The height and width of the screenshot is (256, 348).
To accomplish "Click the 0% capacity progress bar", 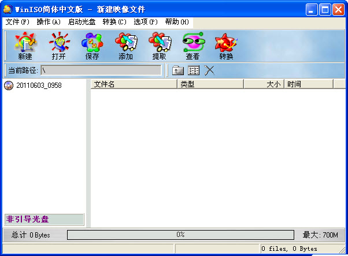I will click(x=181, y=235).
